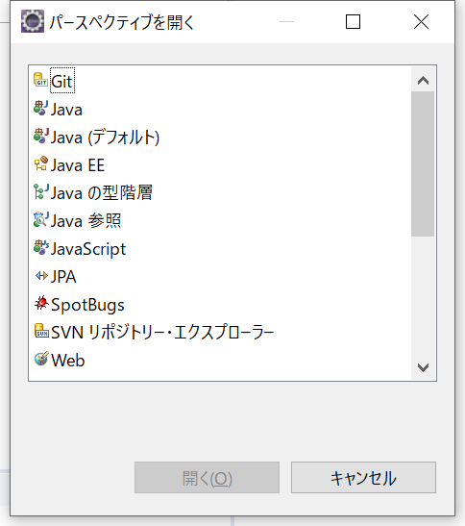Choose SVN リポジトリー・エクスプローラー from the list

[162, 332]
